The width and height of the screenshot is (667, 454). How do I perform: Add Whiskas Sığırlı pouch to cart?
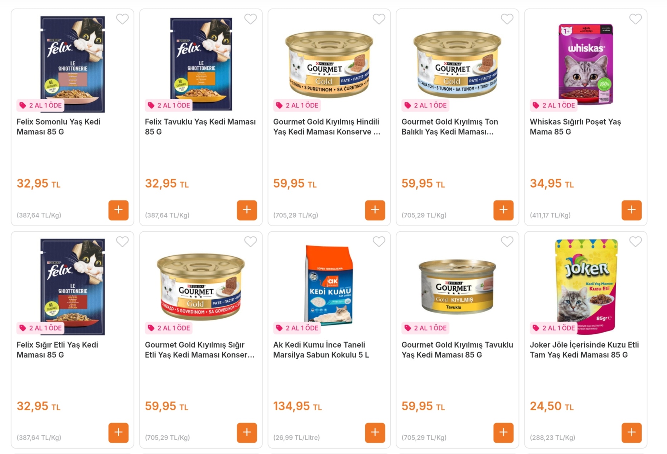(632, 210)
